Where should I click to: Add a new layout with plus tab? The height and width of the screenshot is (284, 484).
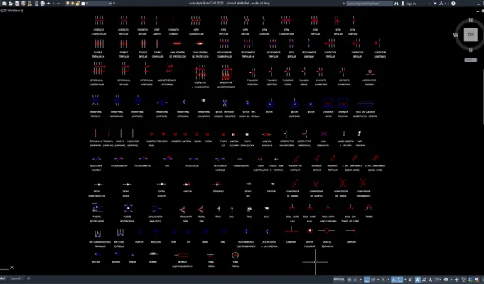point(28,278)
